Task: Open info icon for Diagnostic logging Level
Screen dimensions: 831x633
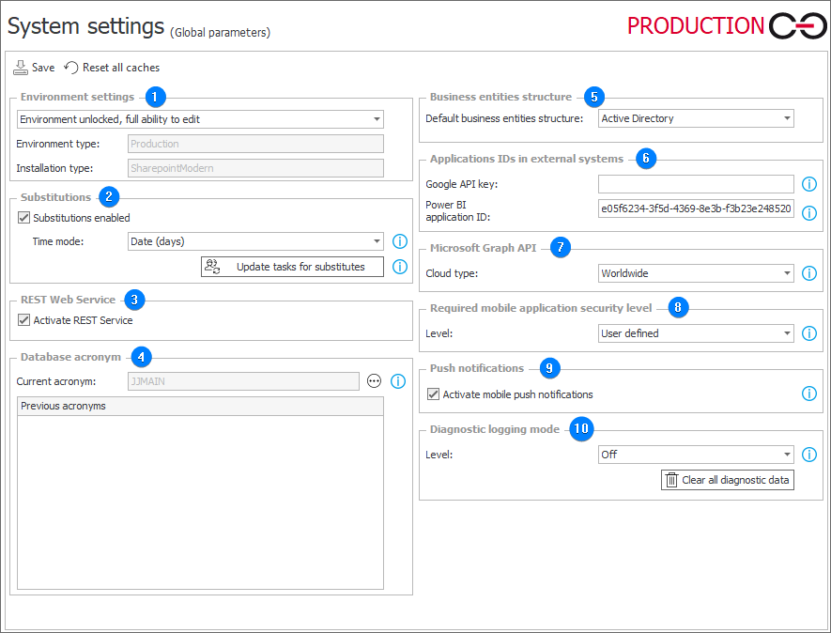Action: [808, 455]
